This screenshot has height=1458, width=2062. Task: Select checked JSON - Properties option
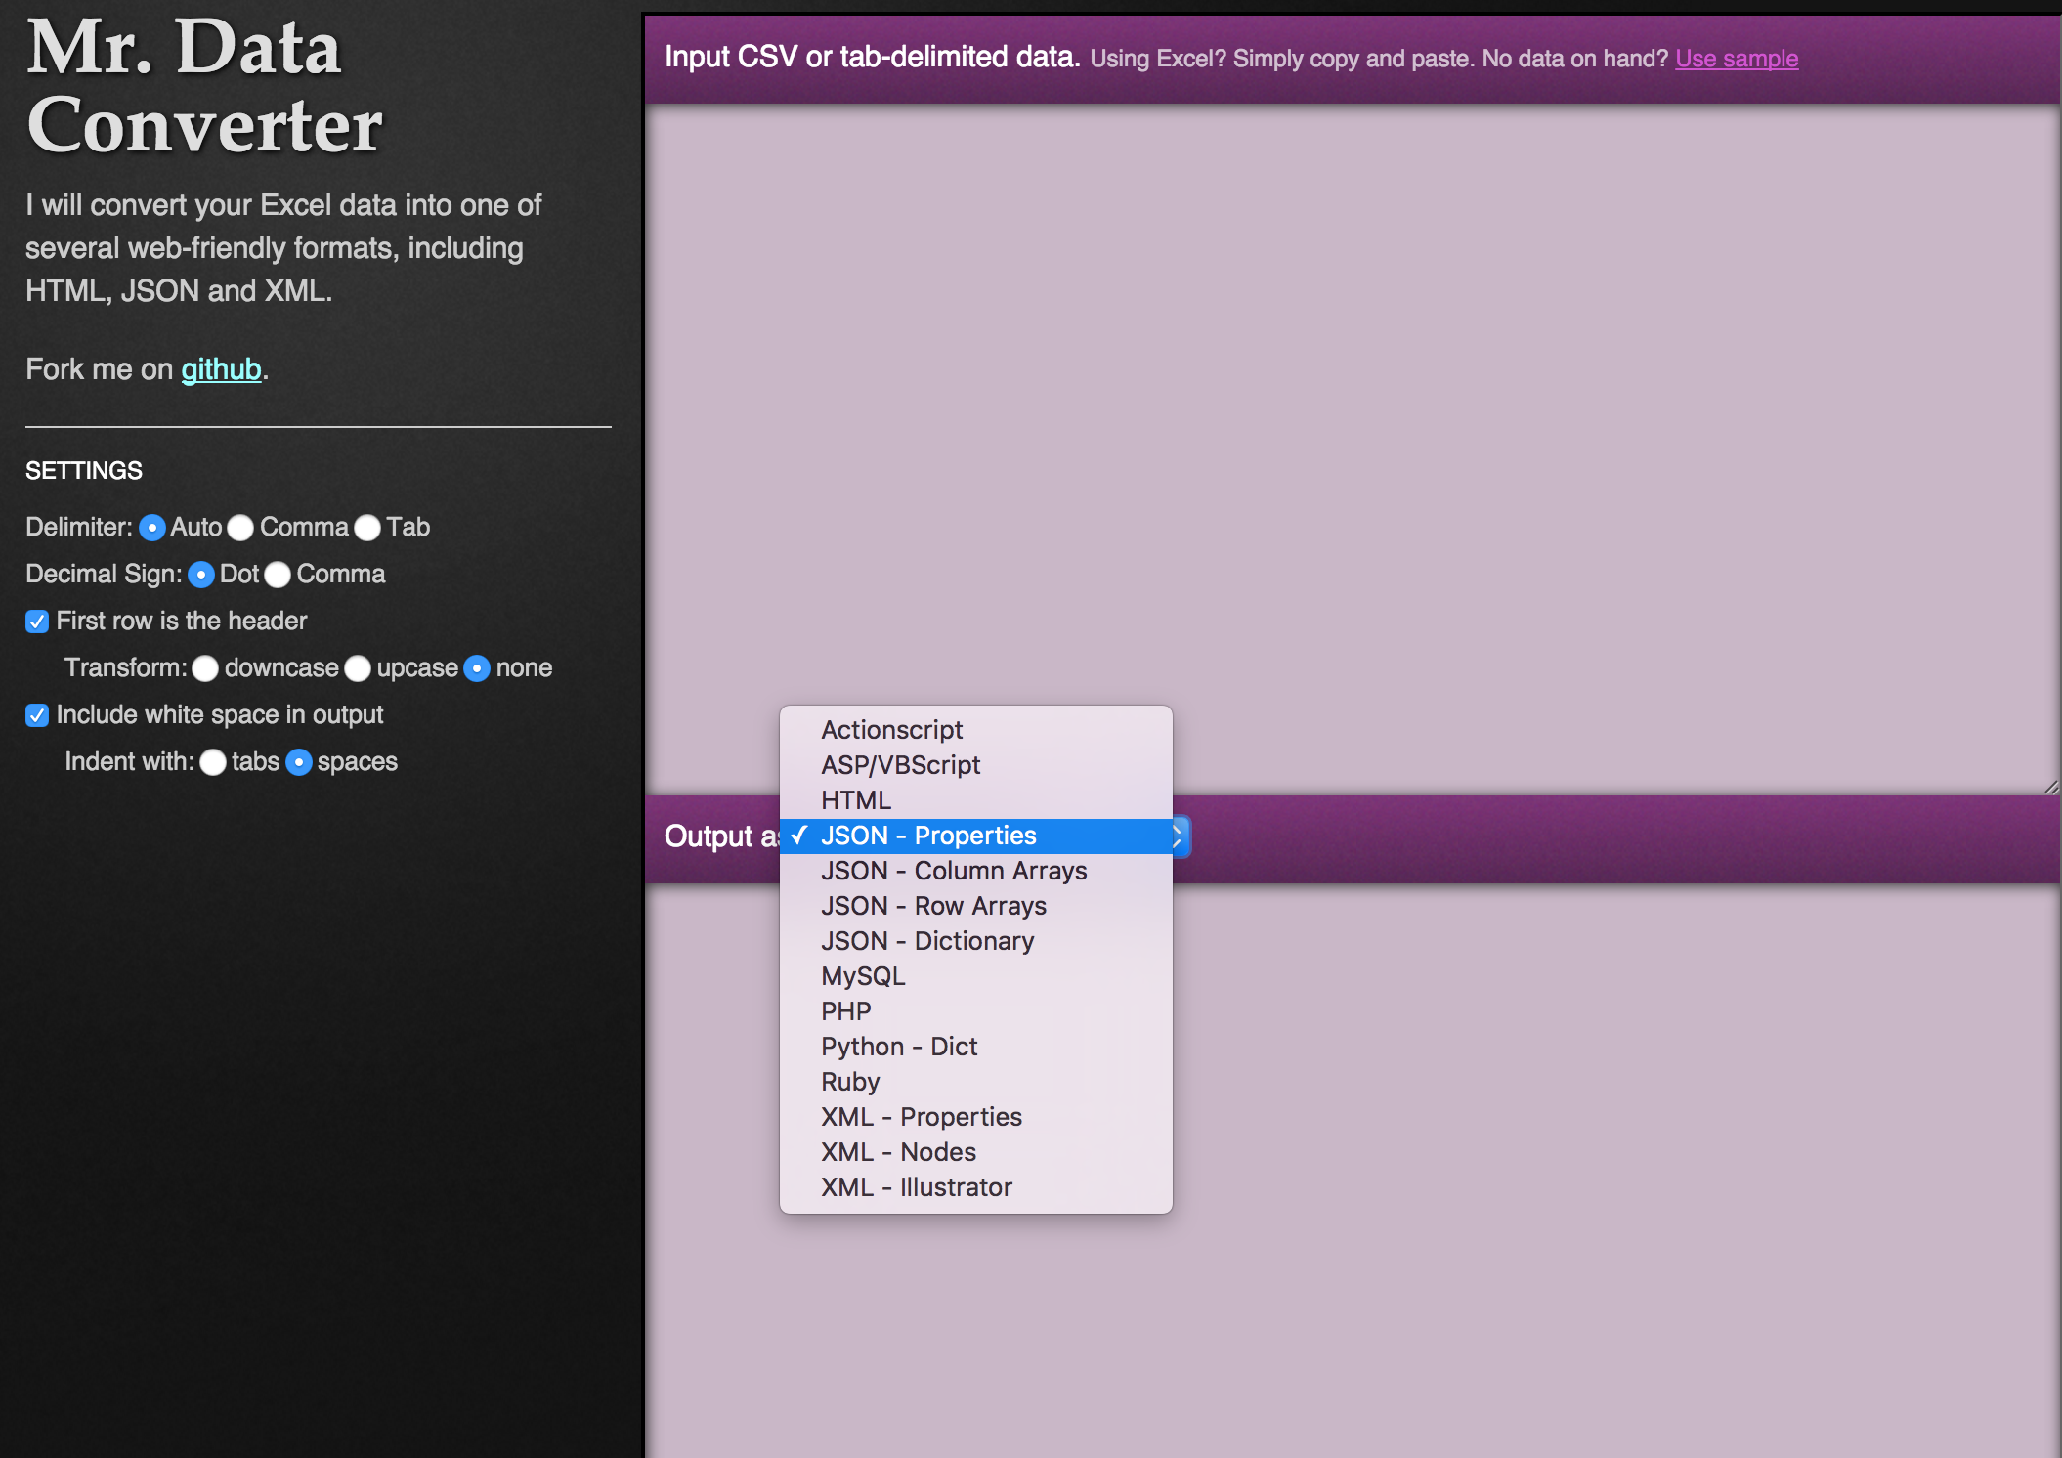point(976,836)
